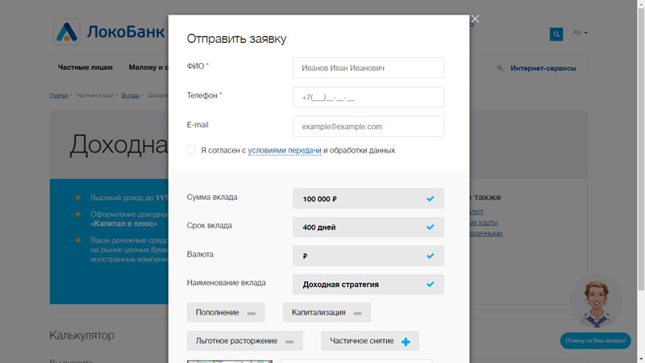
Task: Click the ФИО name input field
Action: point(368,68)
